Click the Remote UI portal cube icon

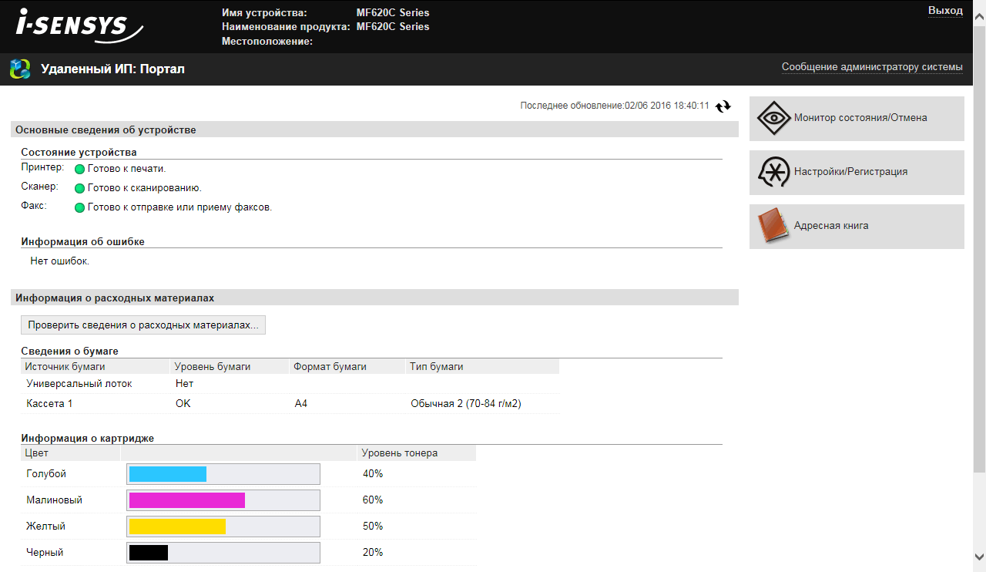click(20, 69)
